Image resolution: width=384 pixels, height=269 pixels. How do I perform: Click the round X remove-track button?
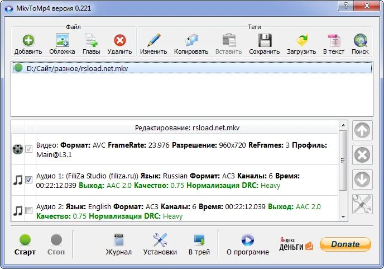click(362, 155)
